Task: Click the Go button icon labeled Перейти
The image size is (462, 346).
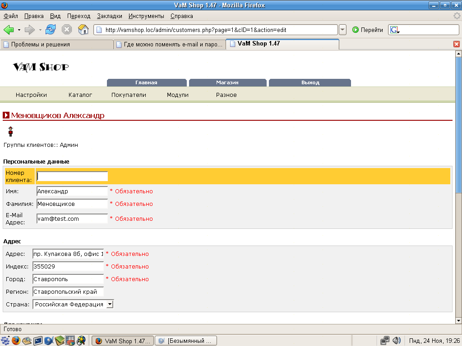Action: [x=356, y=30]
